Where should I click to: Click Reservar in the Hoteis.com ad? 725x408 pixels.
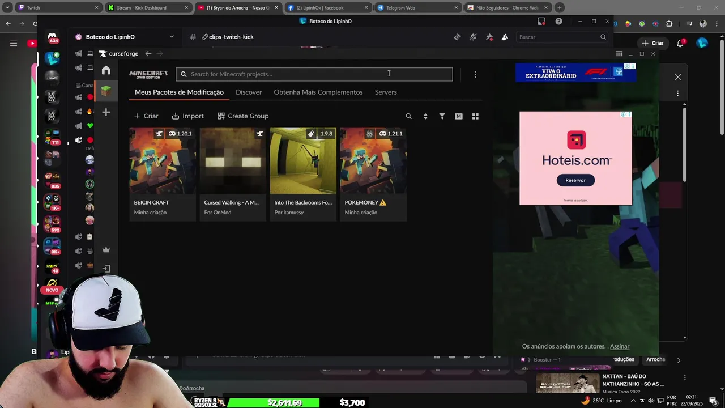[575, 180]
